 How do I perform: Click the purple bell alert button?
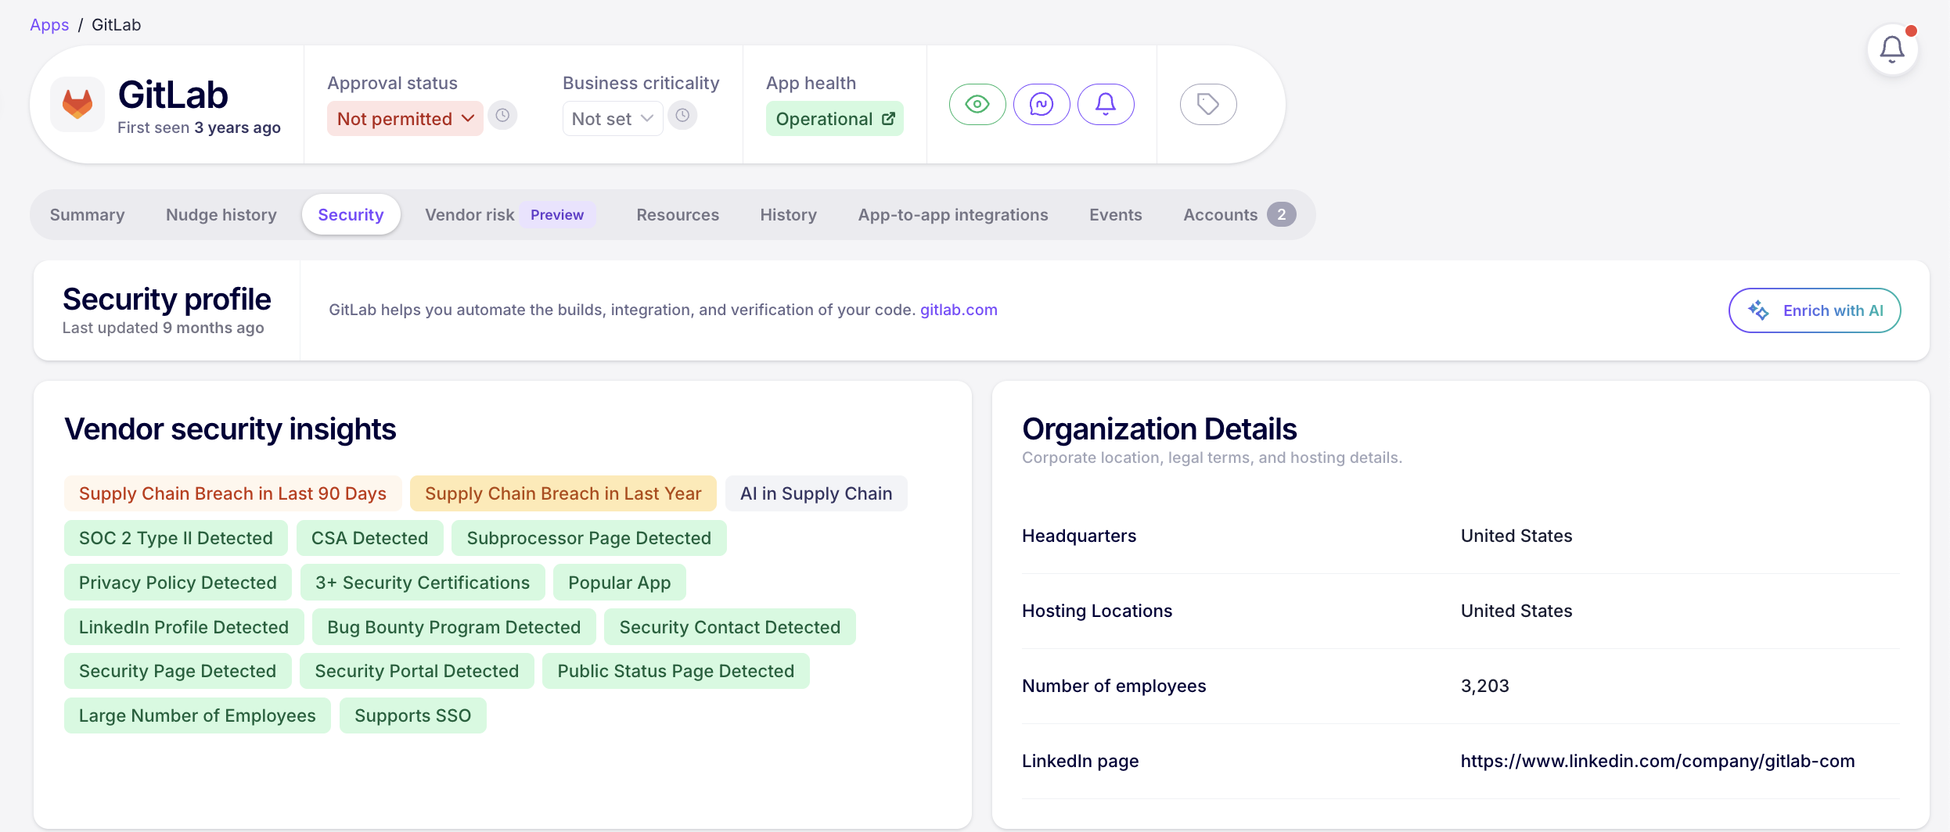(x=1106, y=104)
